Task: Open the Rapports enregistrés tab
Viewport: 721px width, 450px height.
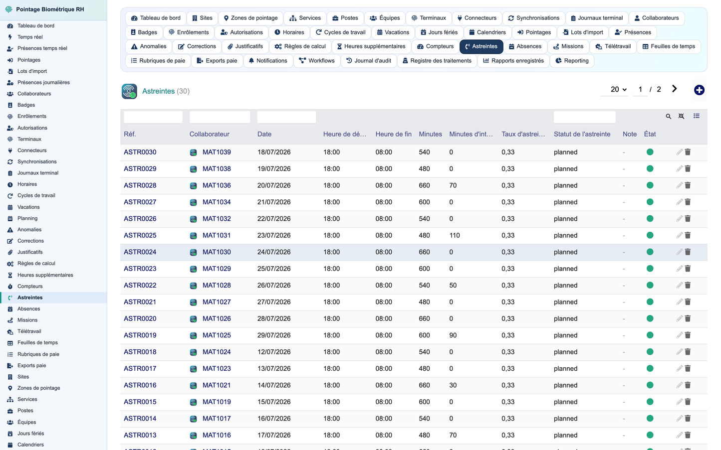Action: [513, 61]
